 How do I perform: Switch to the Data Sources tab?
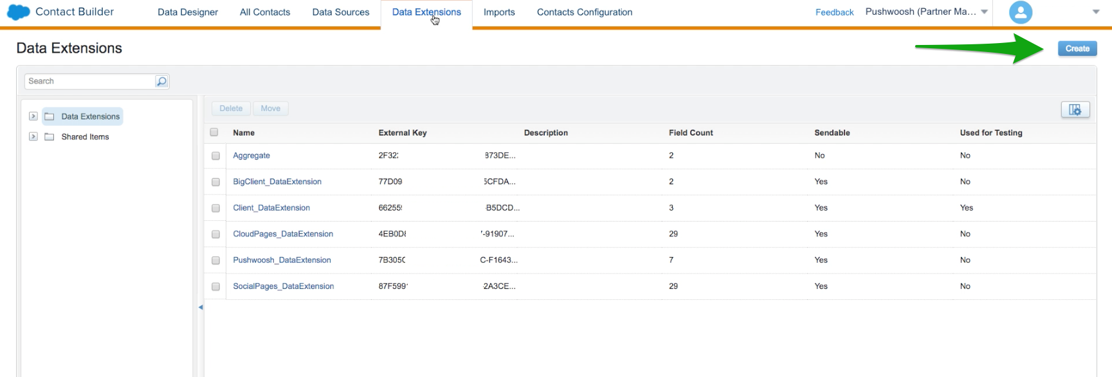click(x=341, y=12)
